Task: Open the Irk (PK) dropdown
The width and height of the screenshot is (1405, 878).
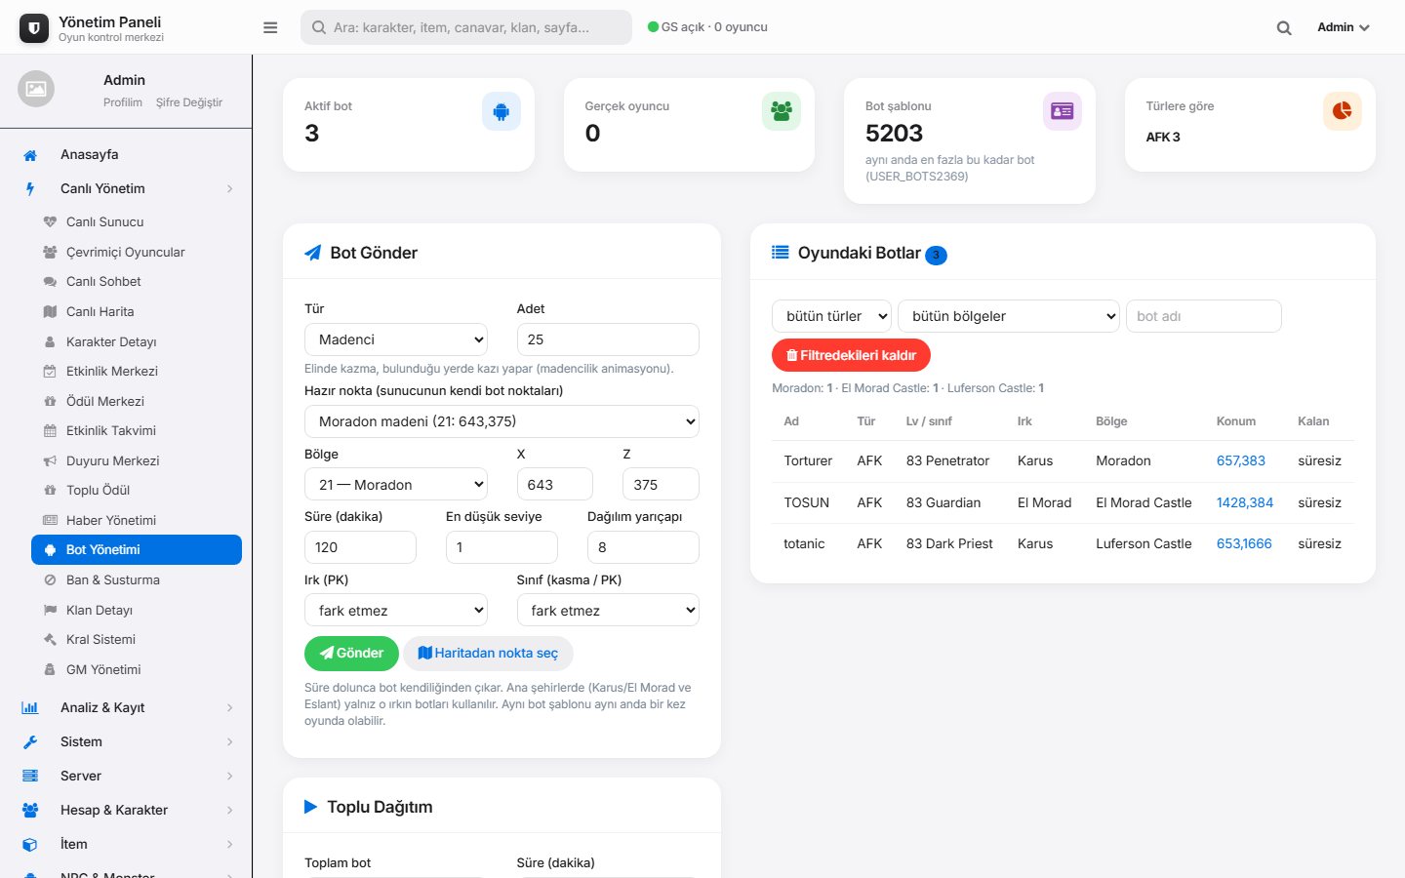Action: [x=396, y=611]
